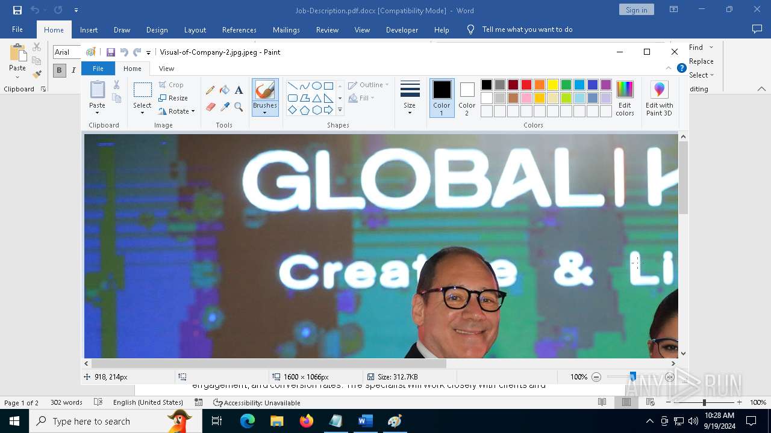This screenshot has height=433, width=771.
Task: Pick the green color swatch
Action: pos(566,85)
